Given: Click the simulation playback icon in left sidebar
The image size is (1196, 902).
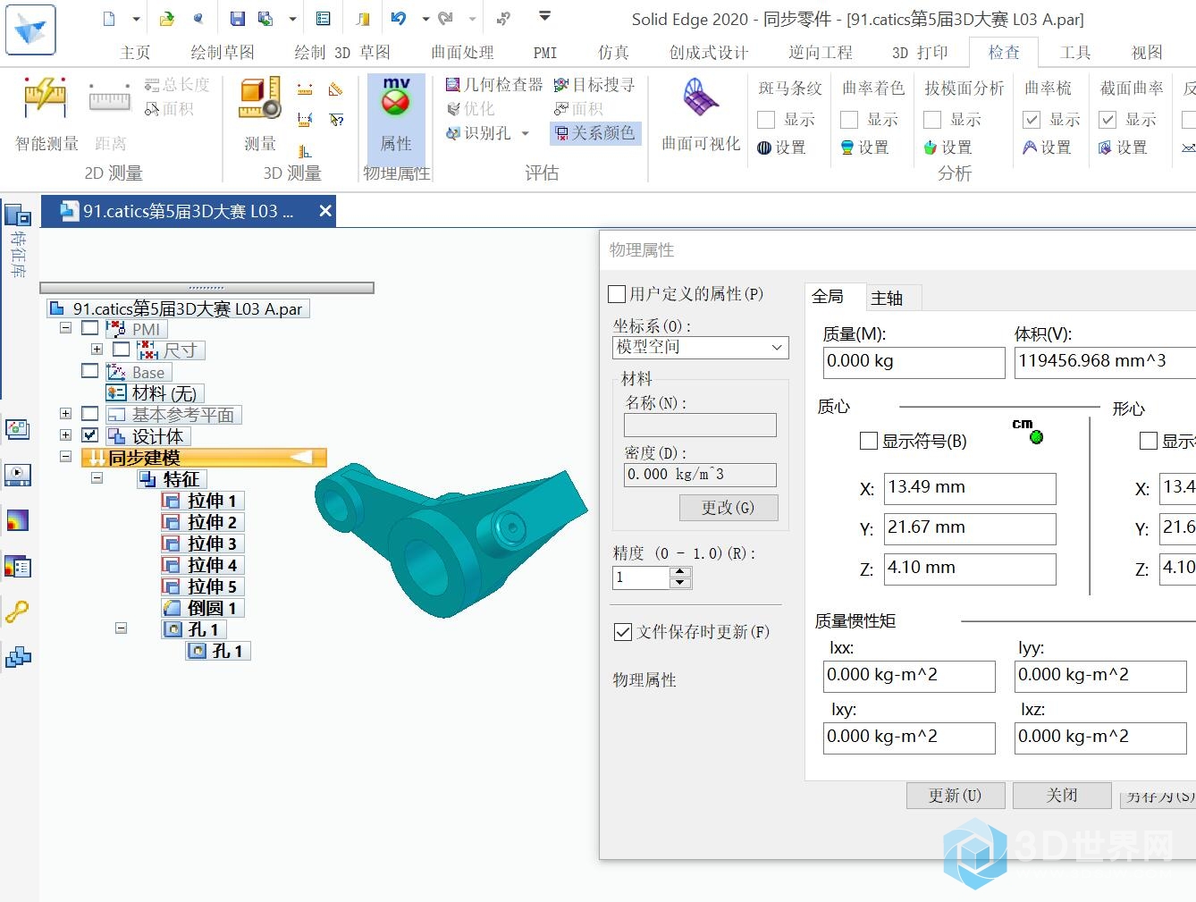Looking at the screenshot, I should [x=18, y=474].
